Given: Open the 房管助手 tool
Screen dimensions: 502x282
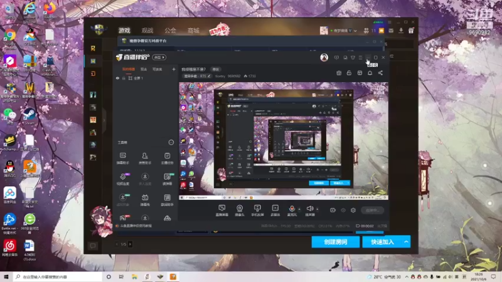Looking at the screenshot, I should tap(145, 159).
